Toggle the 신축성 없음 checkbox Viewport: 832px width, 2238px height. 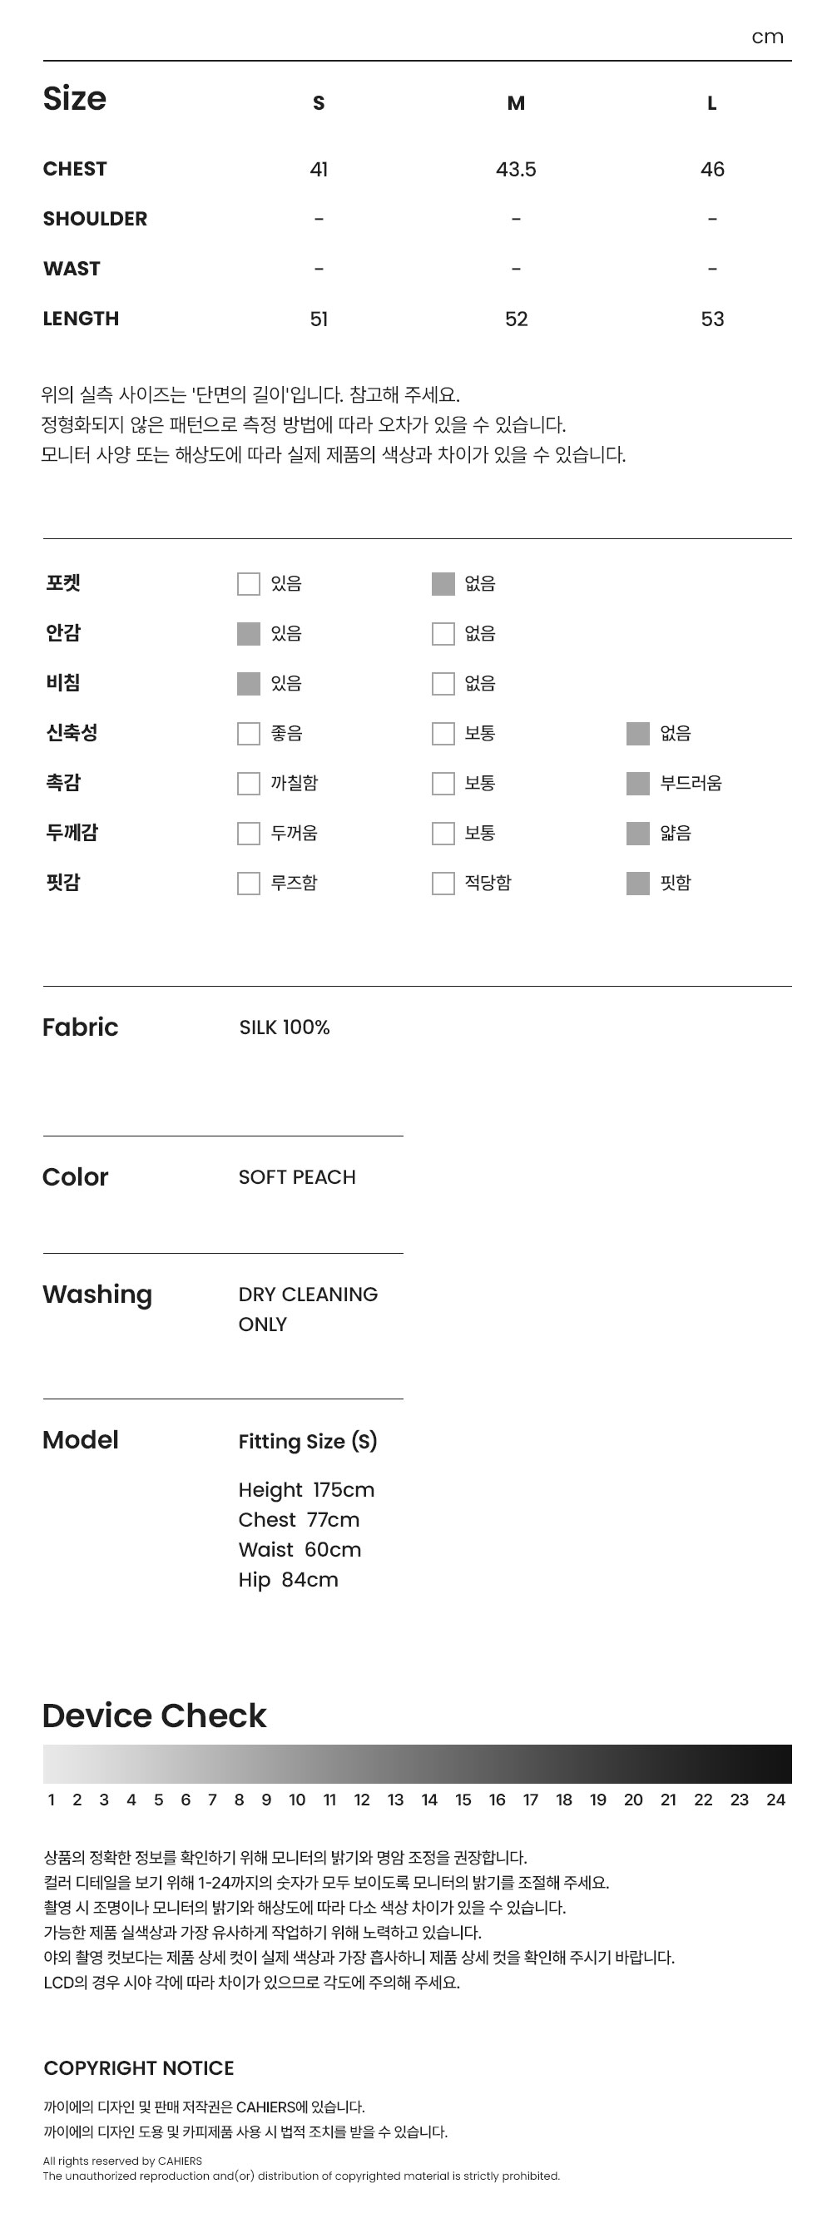point(637,733)
